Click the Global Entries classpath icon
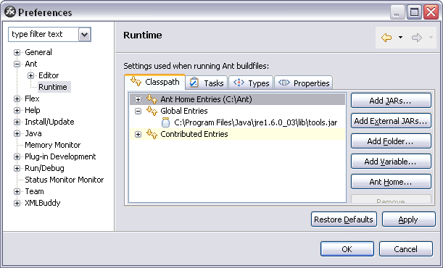 pos(152,111)
